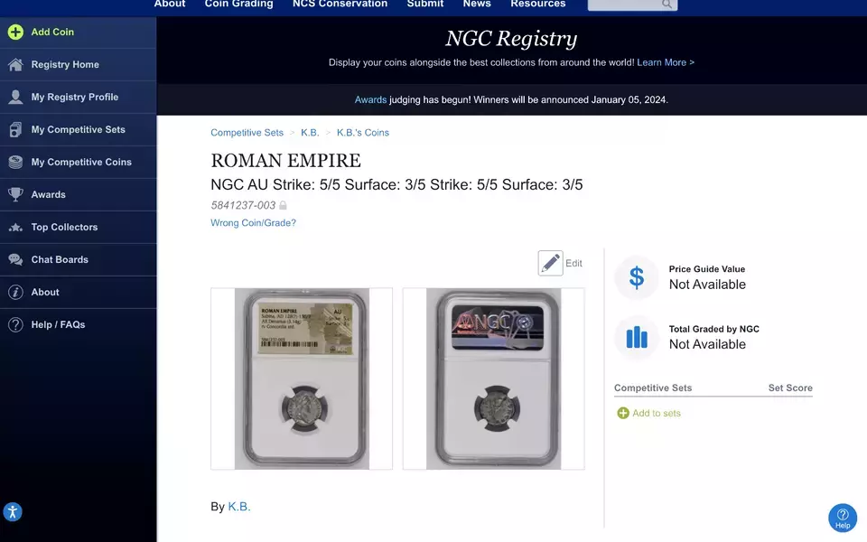The image size is (867, 542).
Task: Click the K.B. author link below images
Action: click(238, 507)
